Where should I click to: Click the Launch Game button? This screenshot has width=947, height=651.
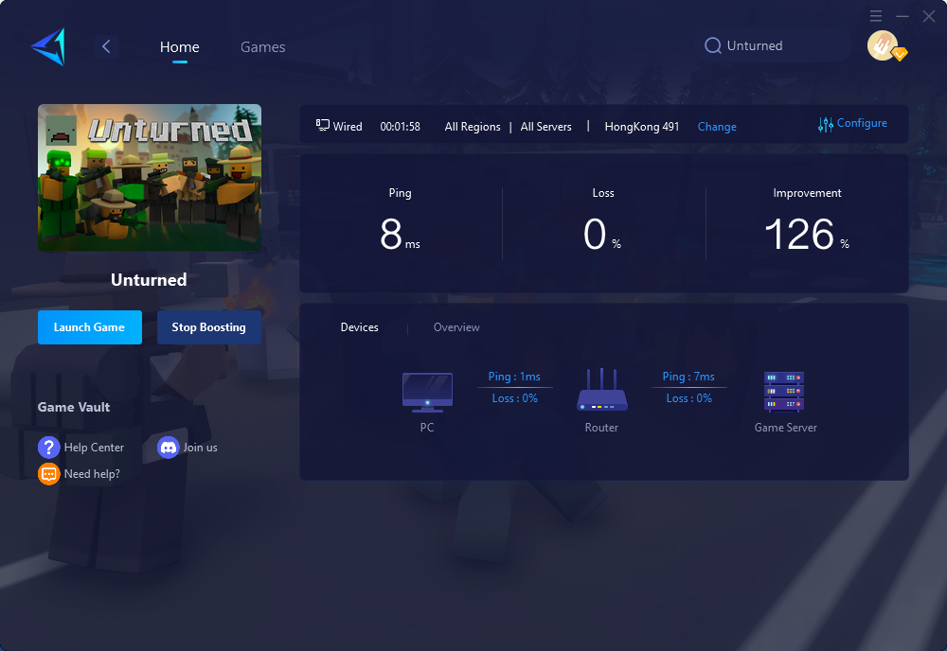click(90, 327)
